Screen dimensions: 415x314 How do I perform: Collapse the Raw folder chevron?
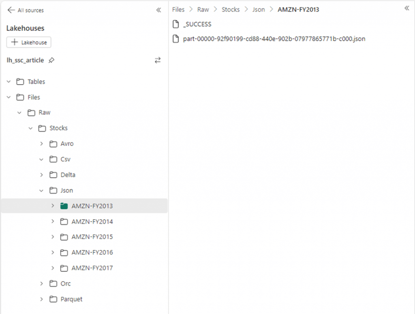tap(19, 113)
